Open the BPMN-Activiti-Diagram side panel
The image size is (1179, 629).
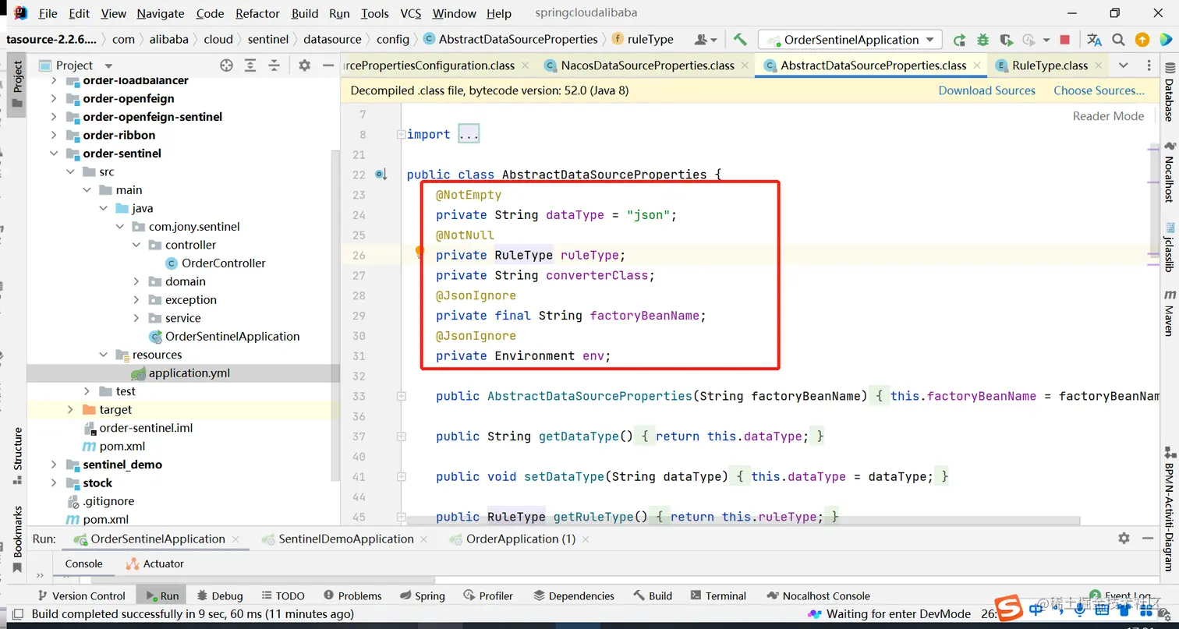1169,510
